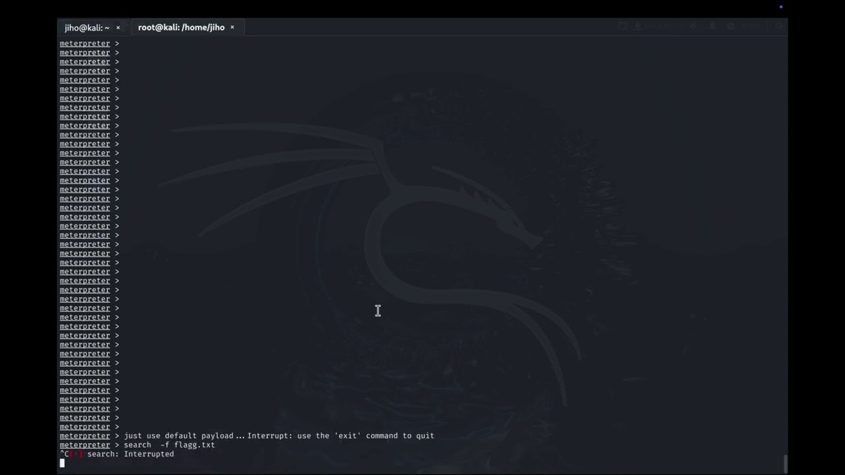The height and width of the screenshot is (475, 845).
Task: Select the root@kali: /home/jiho tab
Action: [x=182, y=28]
